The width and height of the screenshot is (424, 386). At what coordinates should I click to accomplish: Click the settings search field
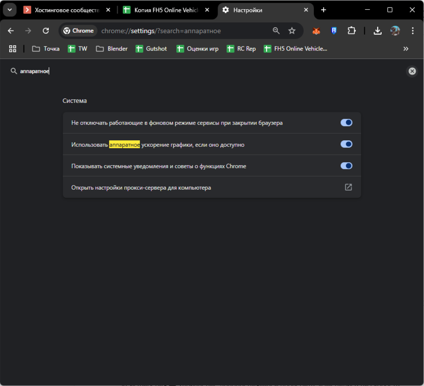point(211,71)
